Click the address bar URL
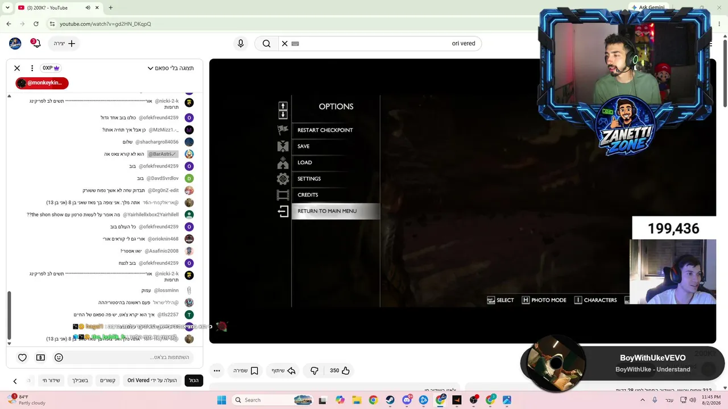 pyautogui.click(x=105, y=24)
